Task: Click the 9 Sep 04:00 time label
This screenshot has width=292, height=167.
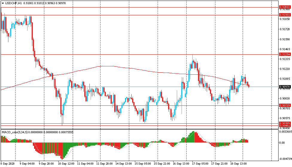Action: tap(27, 164)
